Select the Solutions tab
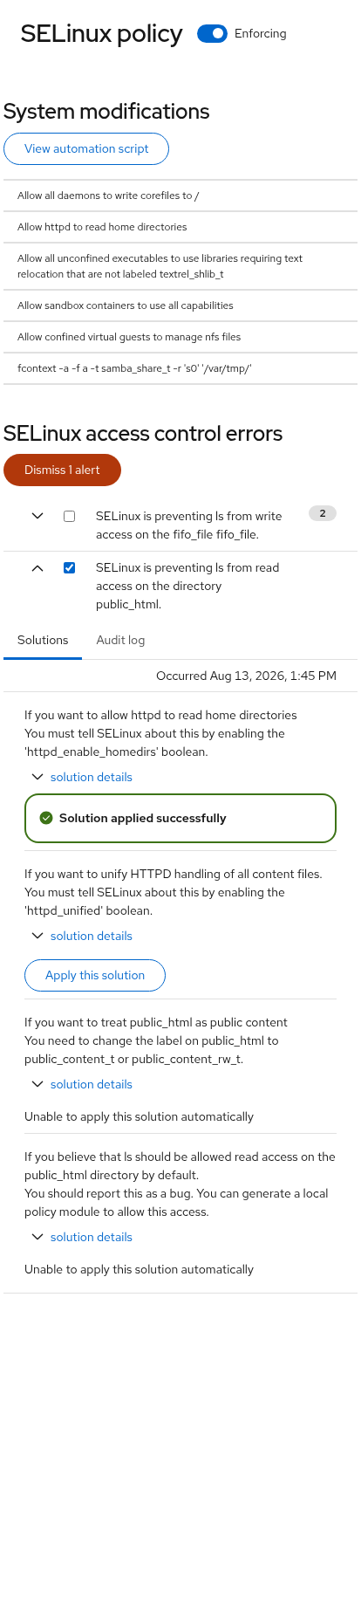 pyautogui.click(x=43, y=640)
